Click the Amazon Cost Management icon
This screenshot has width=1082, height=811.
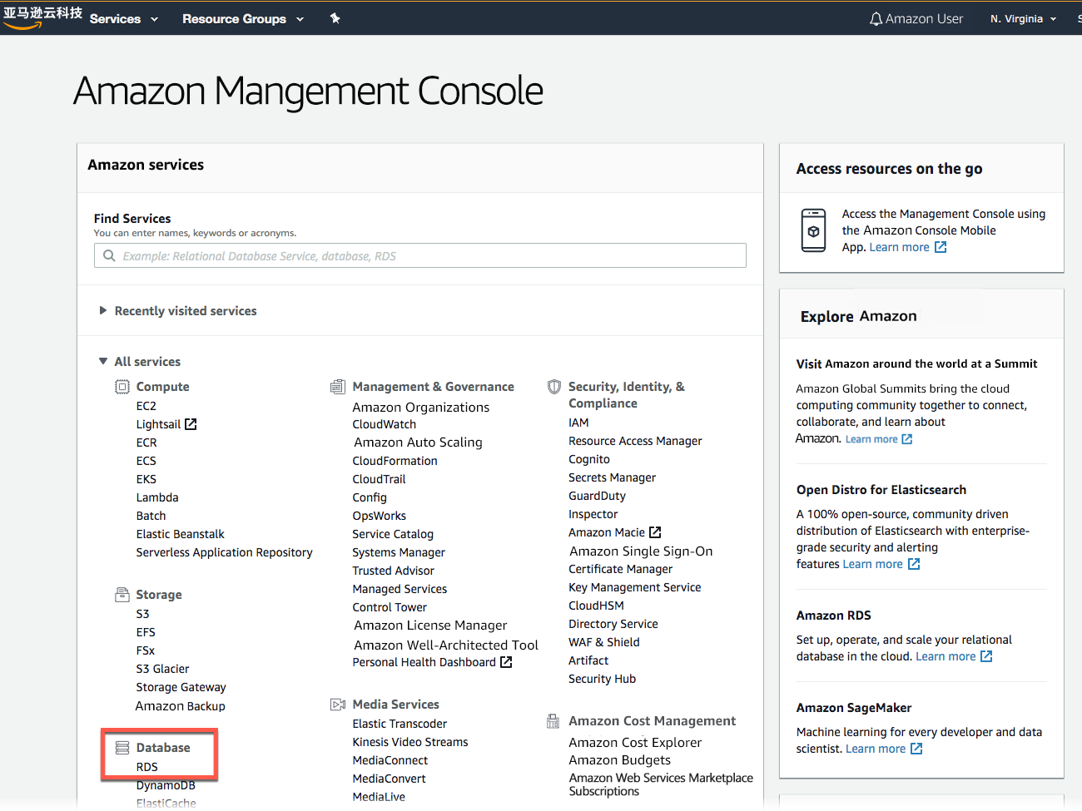pos(552,721)
